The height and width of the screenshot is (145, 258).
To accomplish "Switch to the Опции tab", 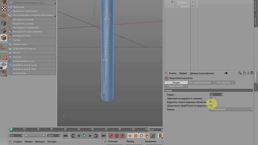I will coord(176,83).
